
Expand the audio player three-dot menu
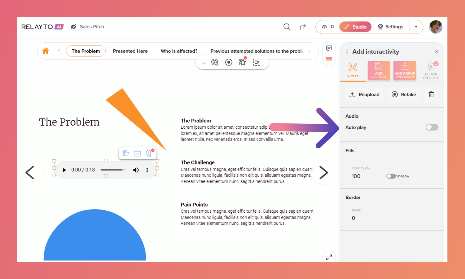click(x=147, y=170)
